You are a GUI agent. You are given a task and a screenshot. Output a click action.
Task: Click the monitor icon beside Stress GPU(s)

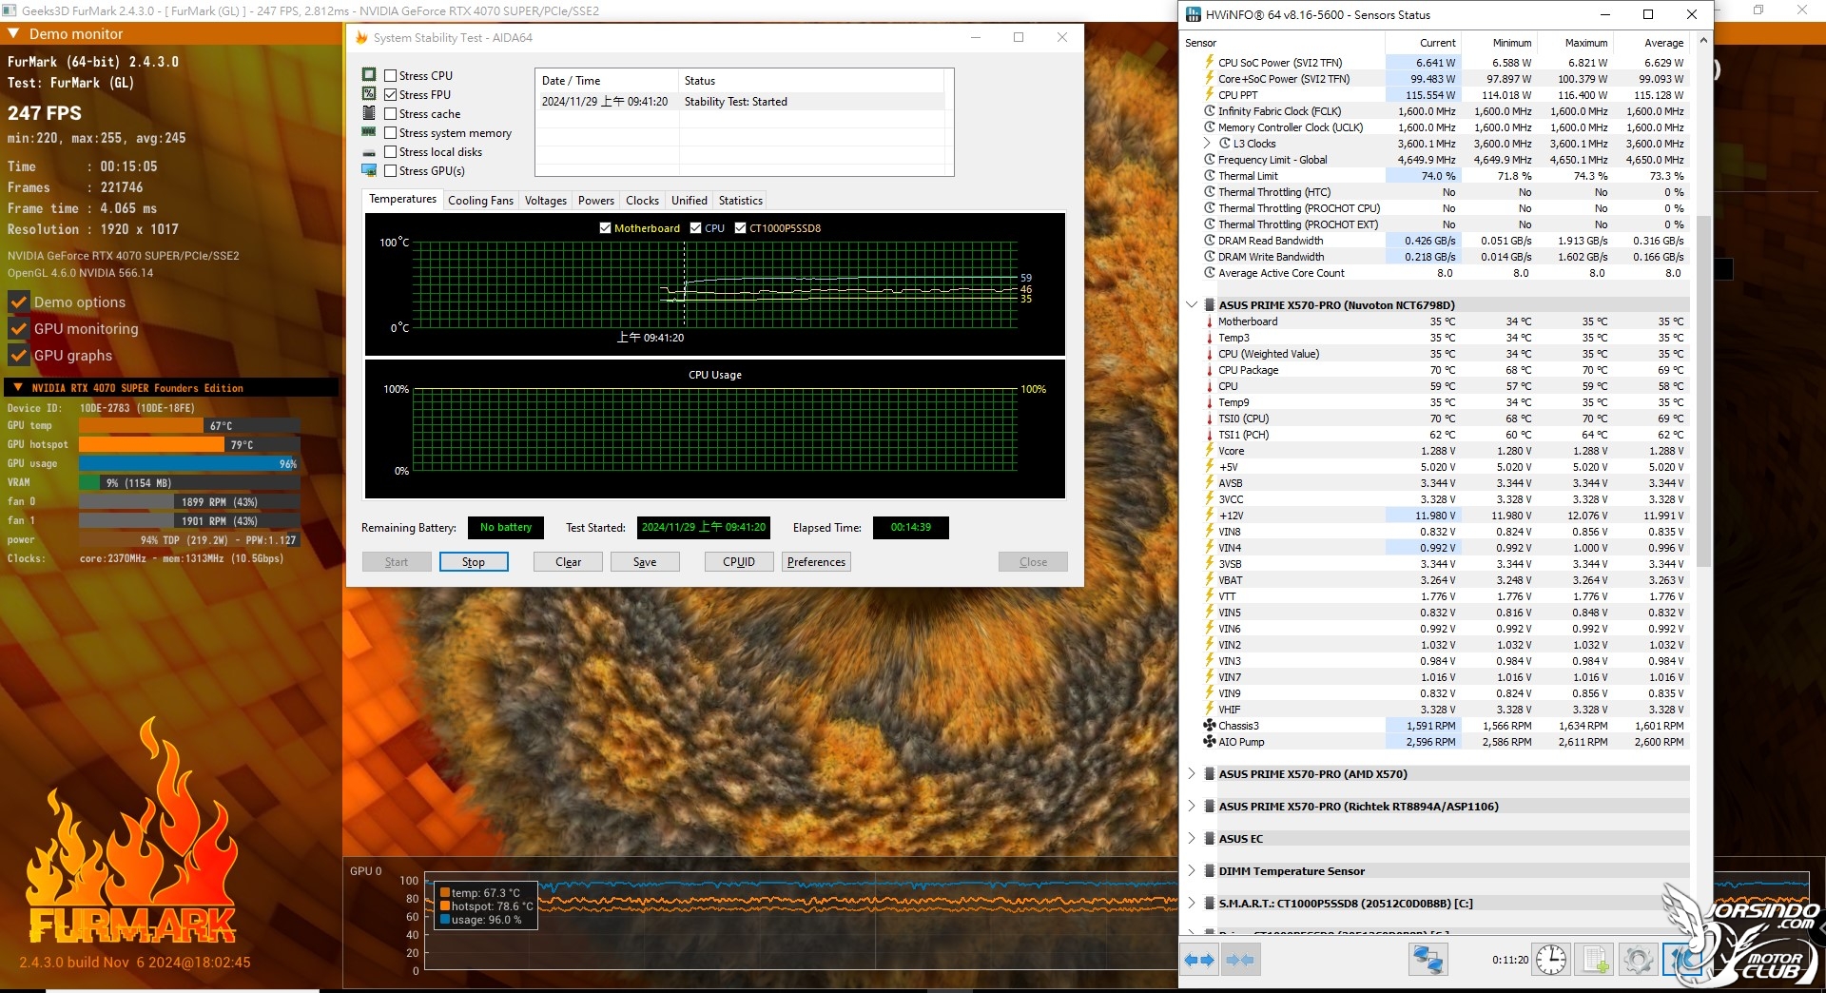click(x=369, y=171)
